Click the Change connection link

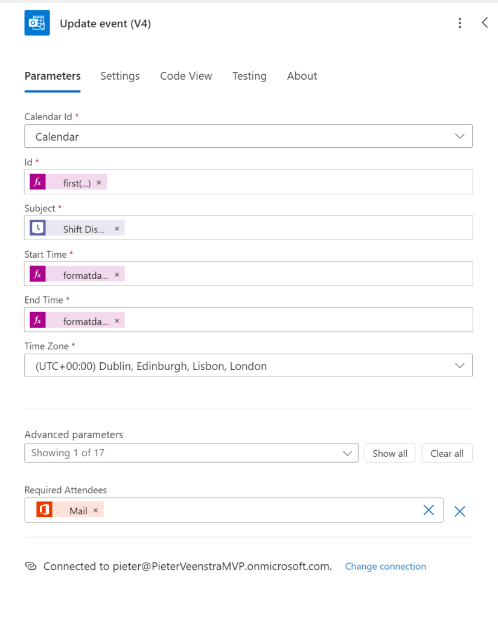point(385,567)
